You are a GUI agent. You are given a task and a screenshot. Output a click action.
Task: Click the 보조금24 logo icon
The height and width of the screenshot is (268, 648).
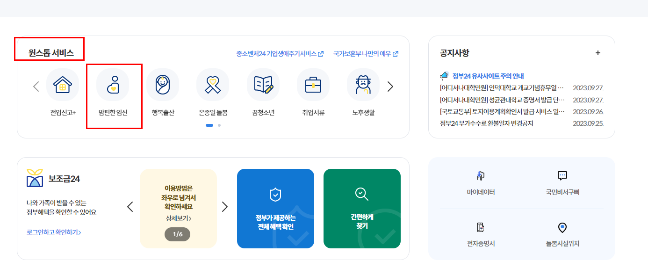click(x=35, y=178)
